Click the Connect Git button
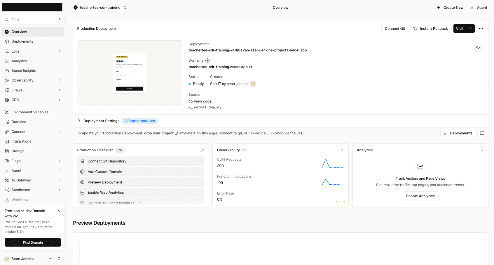 (x=395, y=29)
